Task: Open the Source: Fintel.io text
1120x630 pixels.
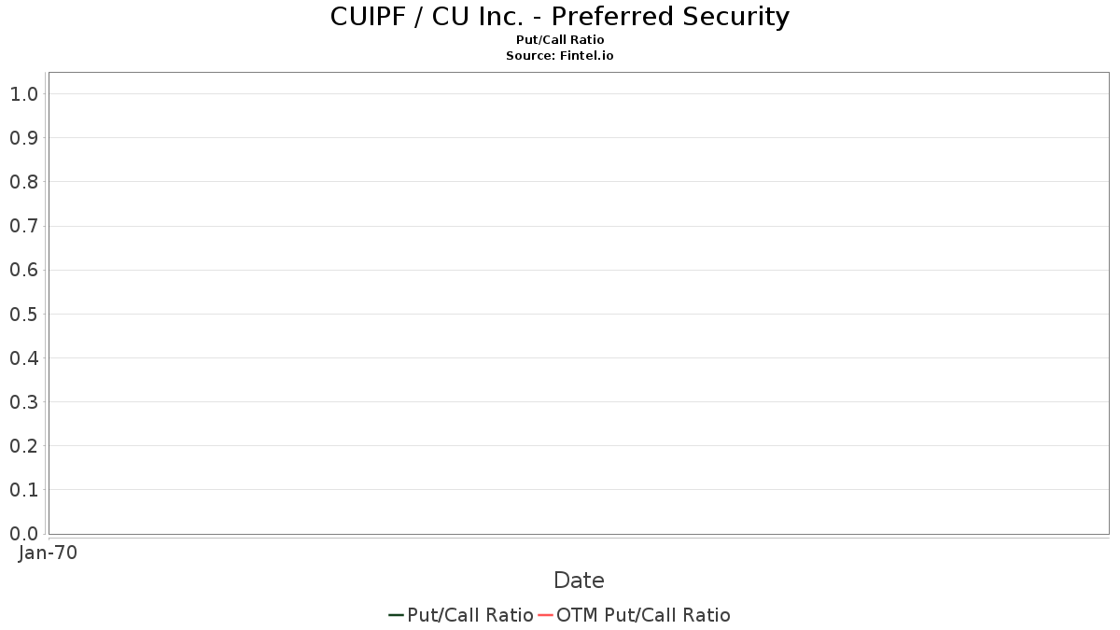Action: [559, 56]
